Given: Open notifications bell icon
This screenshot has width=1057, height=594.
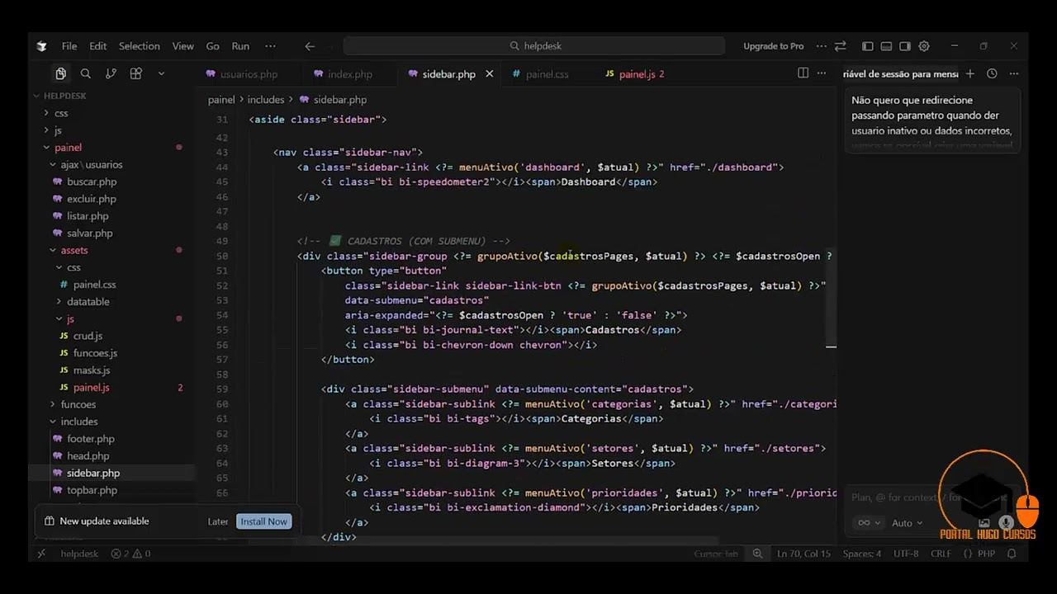Looking at the screenshot, I should click(1012, 554).
